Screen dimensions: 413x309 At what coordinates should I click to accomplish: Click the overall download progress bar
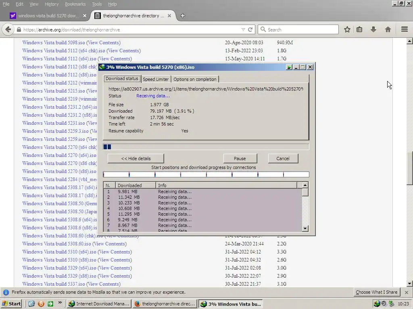click(206, 146)
